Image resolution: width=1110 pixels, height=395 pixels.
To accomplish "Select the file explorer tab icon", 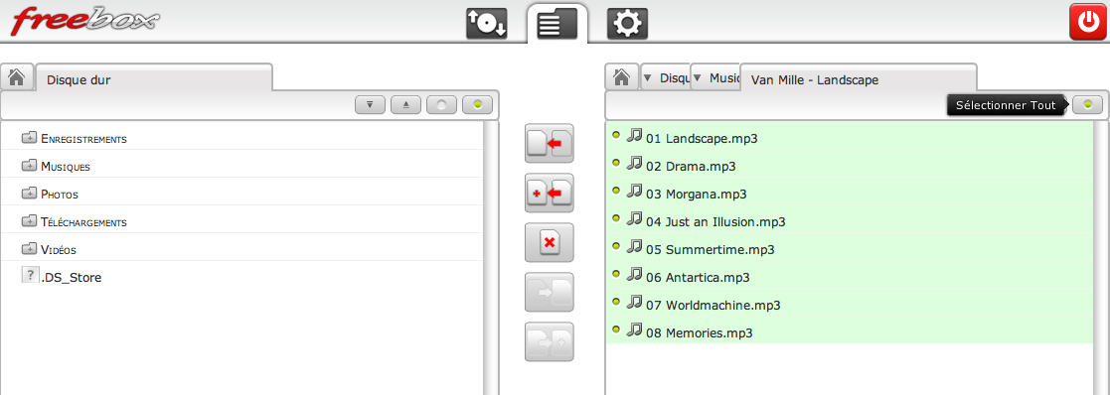I will (x=557, y=23).
